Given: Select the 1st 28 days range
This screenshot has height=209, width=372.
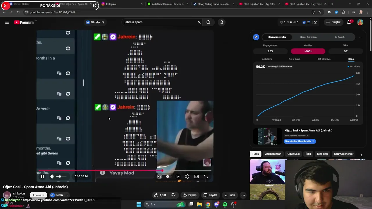Looking at the screenshot, I should coord(324,59).
